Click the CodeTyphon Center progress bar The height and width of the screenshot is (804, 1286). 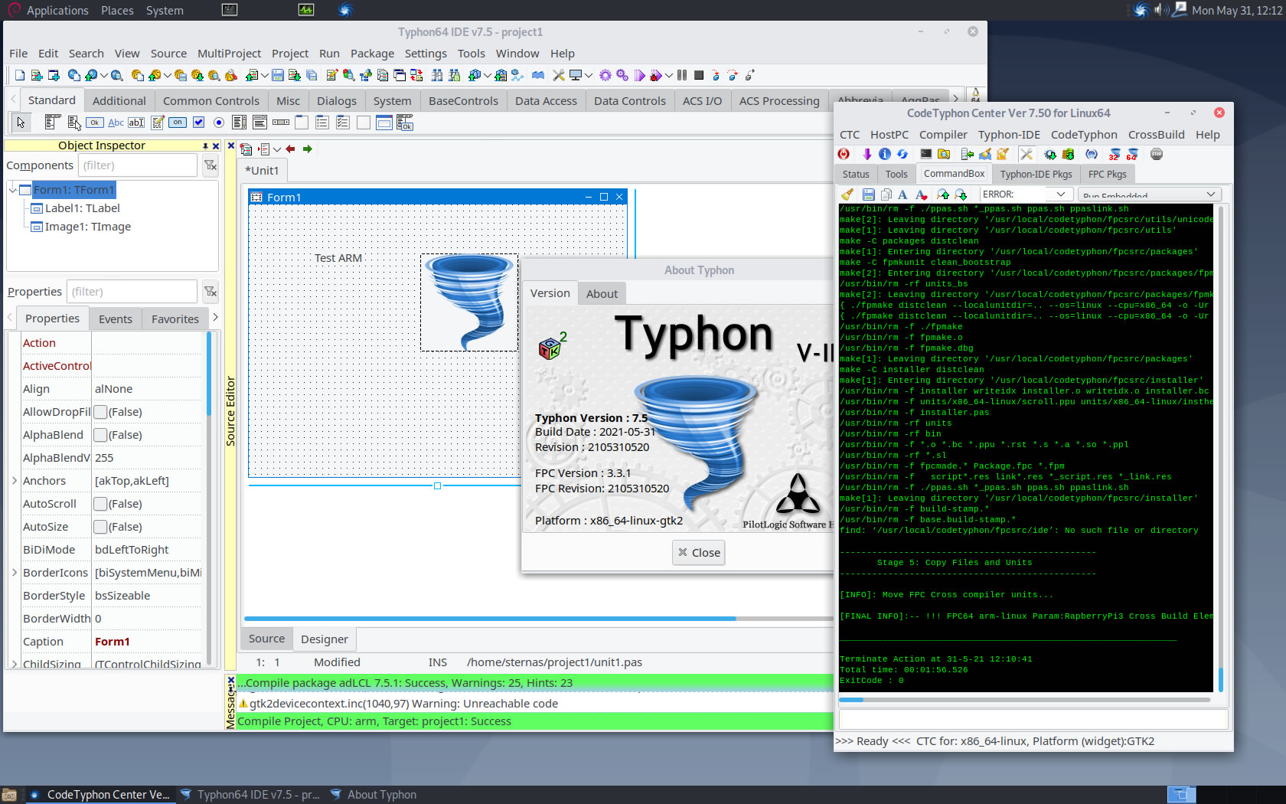coord(1024,700)
